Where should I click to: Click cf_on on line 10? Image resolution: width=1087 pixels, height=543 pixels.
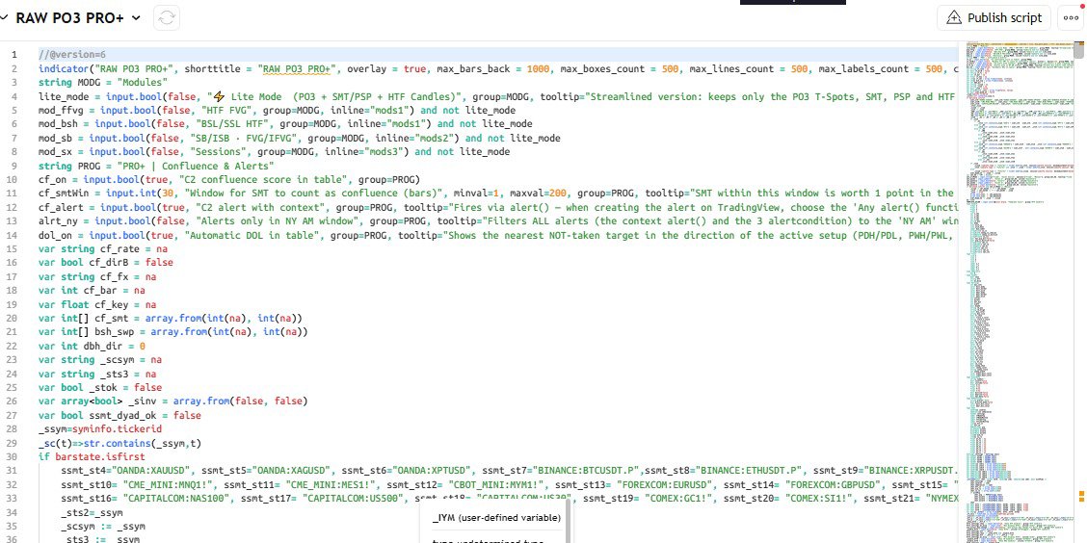(53, 179)
